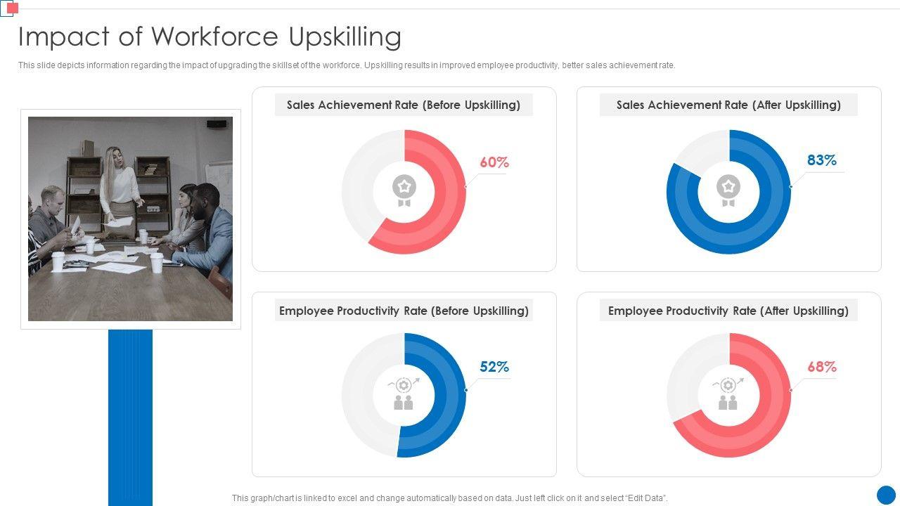Screen dimensions: 900x506
Task: Click the Impact of Workforce Upskilling title
Action: (x=210, y=37)
